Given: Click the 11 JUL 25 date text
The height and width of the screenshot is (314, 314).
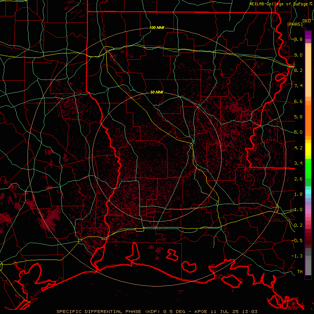Looking at the screenshot, I should coord(225,312).
